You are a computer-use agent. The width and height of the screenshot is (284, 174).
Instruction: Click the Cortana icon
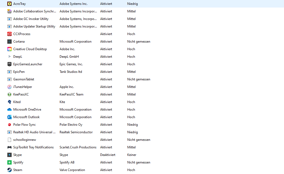9,42
